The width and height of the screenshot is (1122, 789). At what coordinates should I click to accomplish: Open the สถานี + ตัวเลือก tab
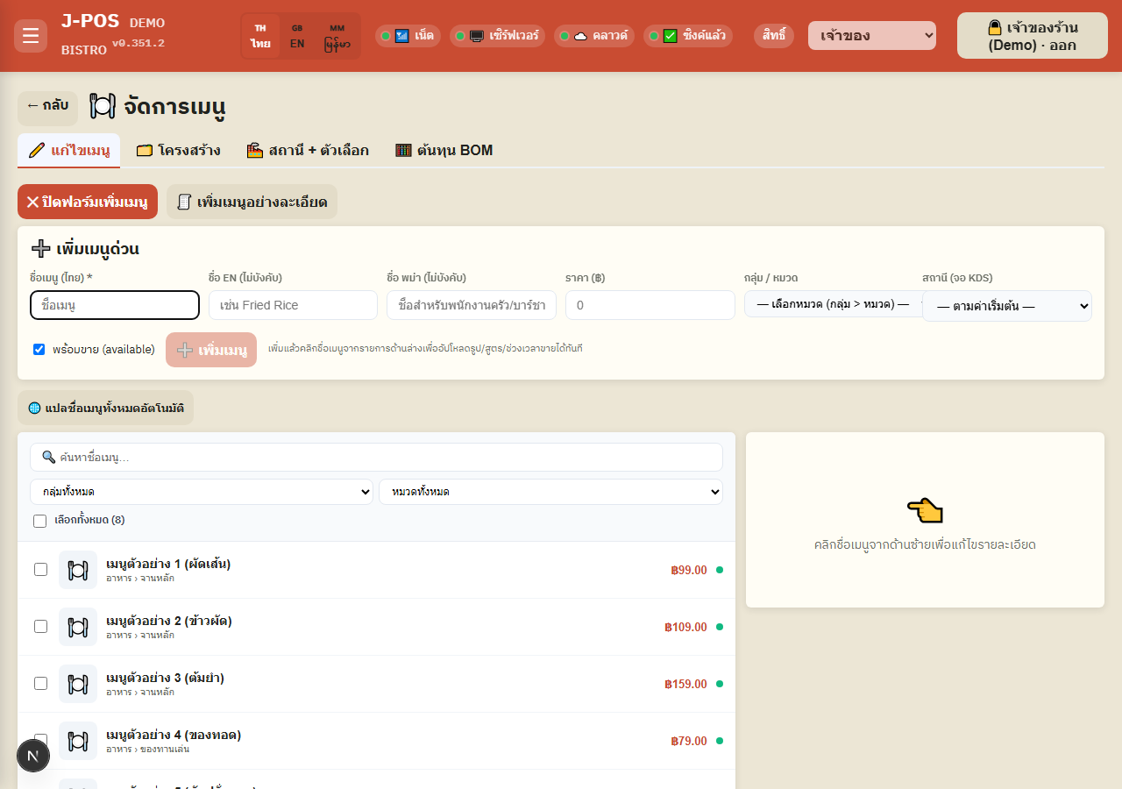coord(308,150)
